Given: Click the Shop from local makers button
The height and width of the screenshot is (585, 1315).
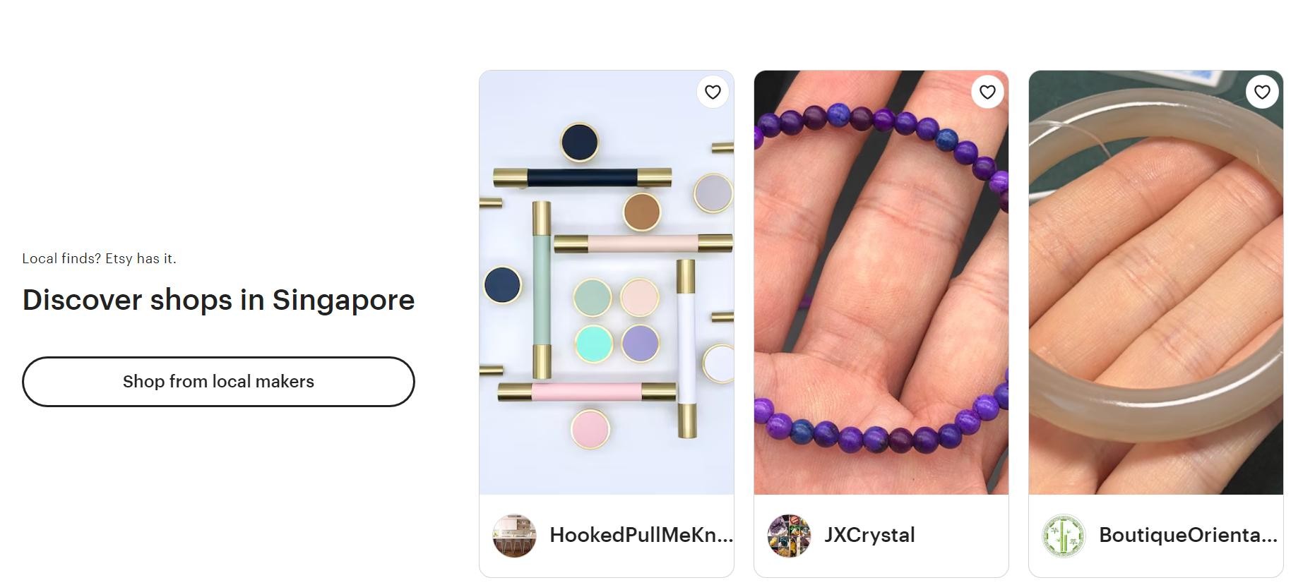Looking at the screenshot, I should click(x=218, y=382).
